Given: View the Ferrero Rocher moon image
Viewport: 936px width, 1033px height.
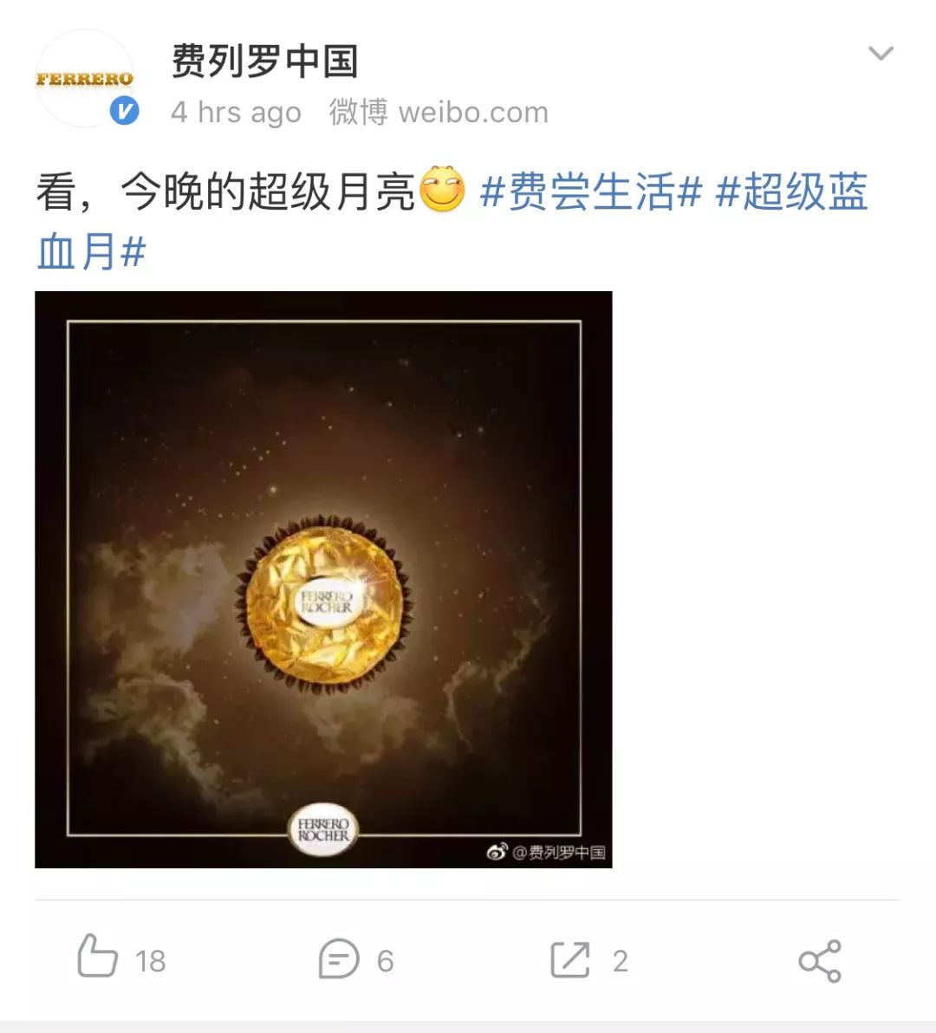Looking at the screenshot, I should [323, 580].
